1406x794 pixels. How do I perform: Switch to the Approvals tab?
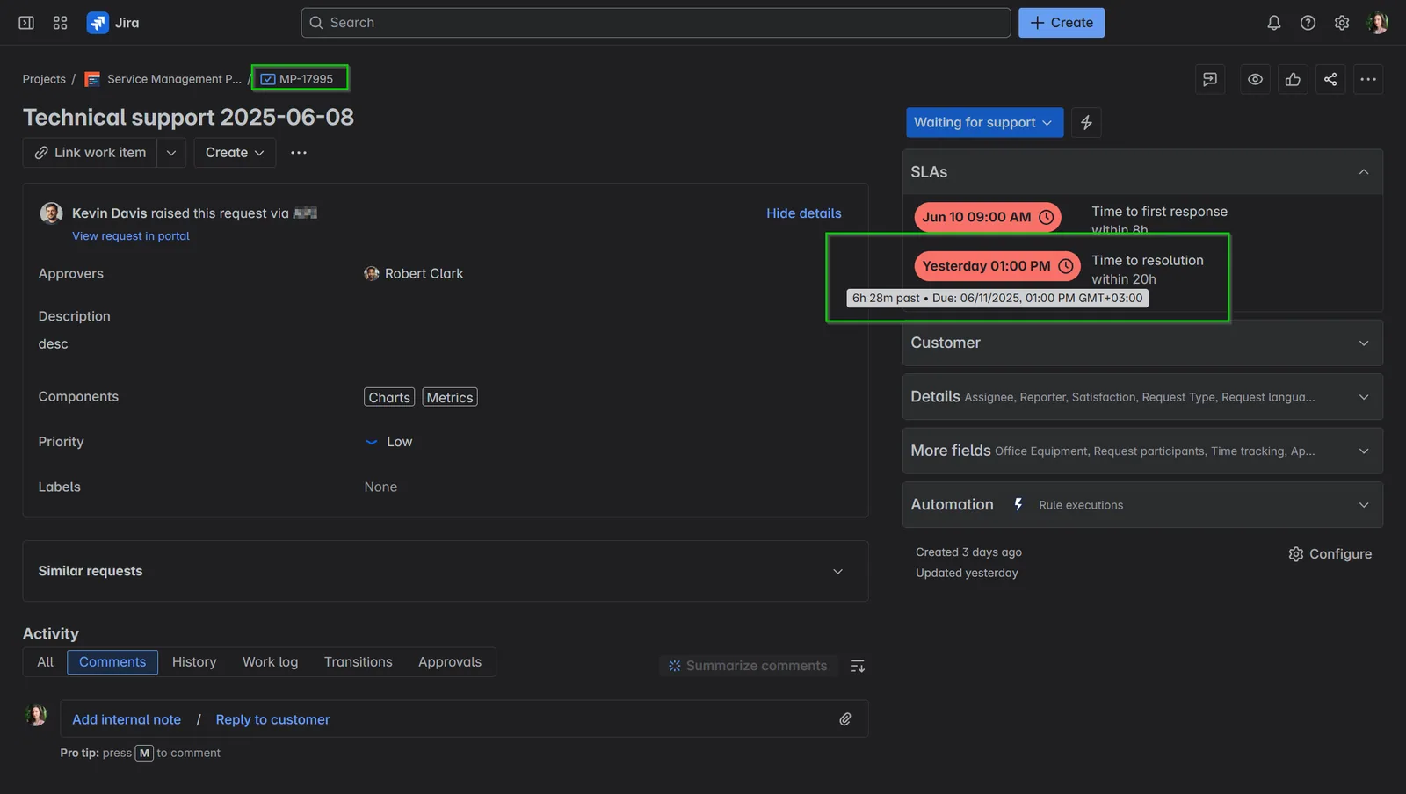click(450, 662)
